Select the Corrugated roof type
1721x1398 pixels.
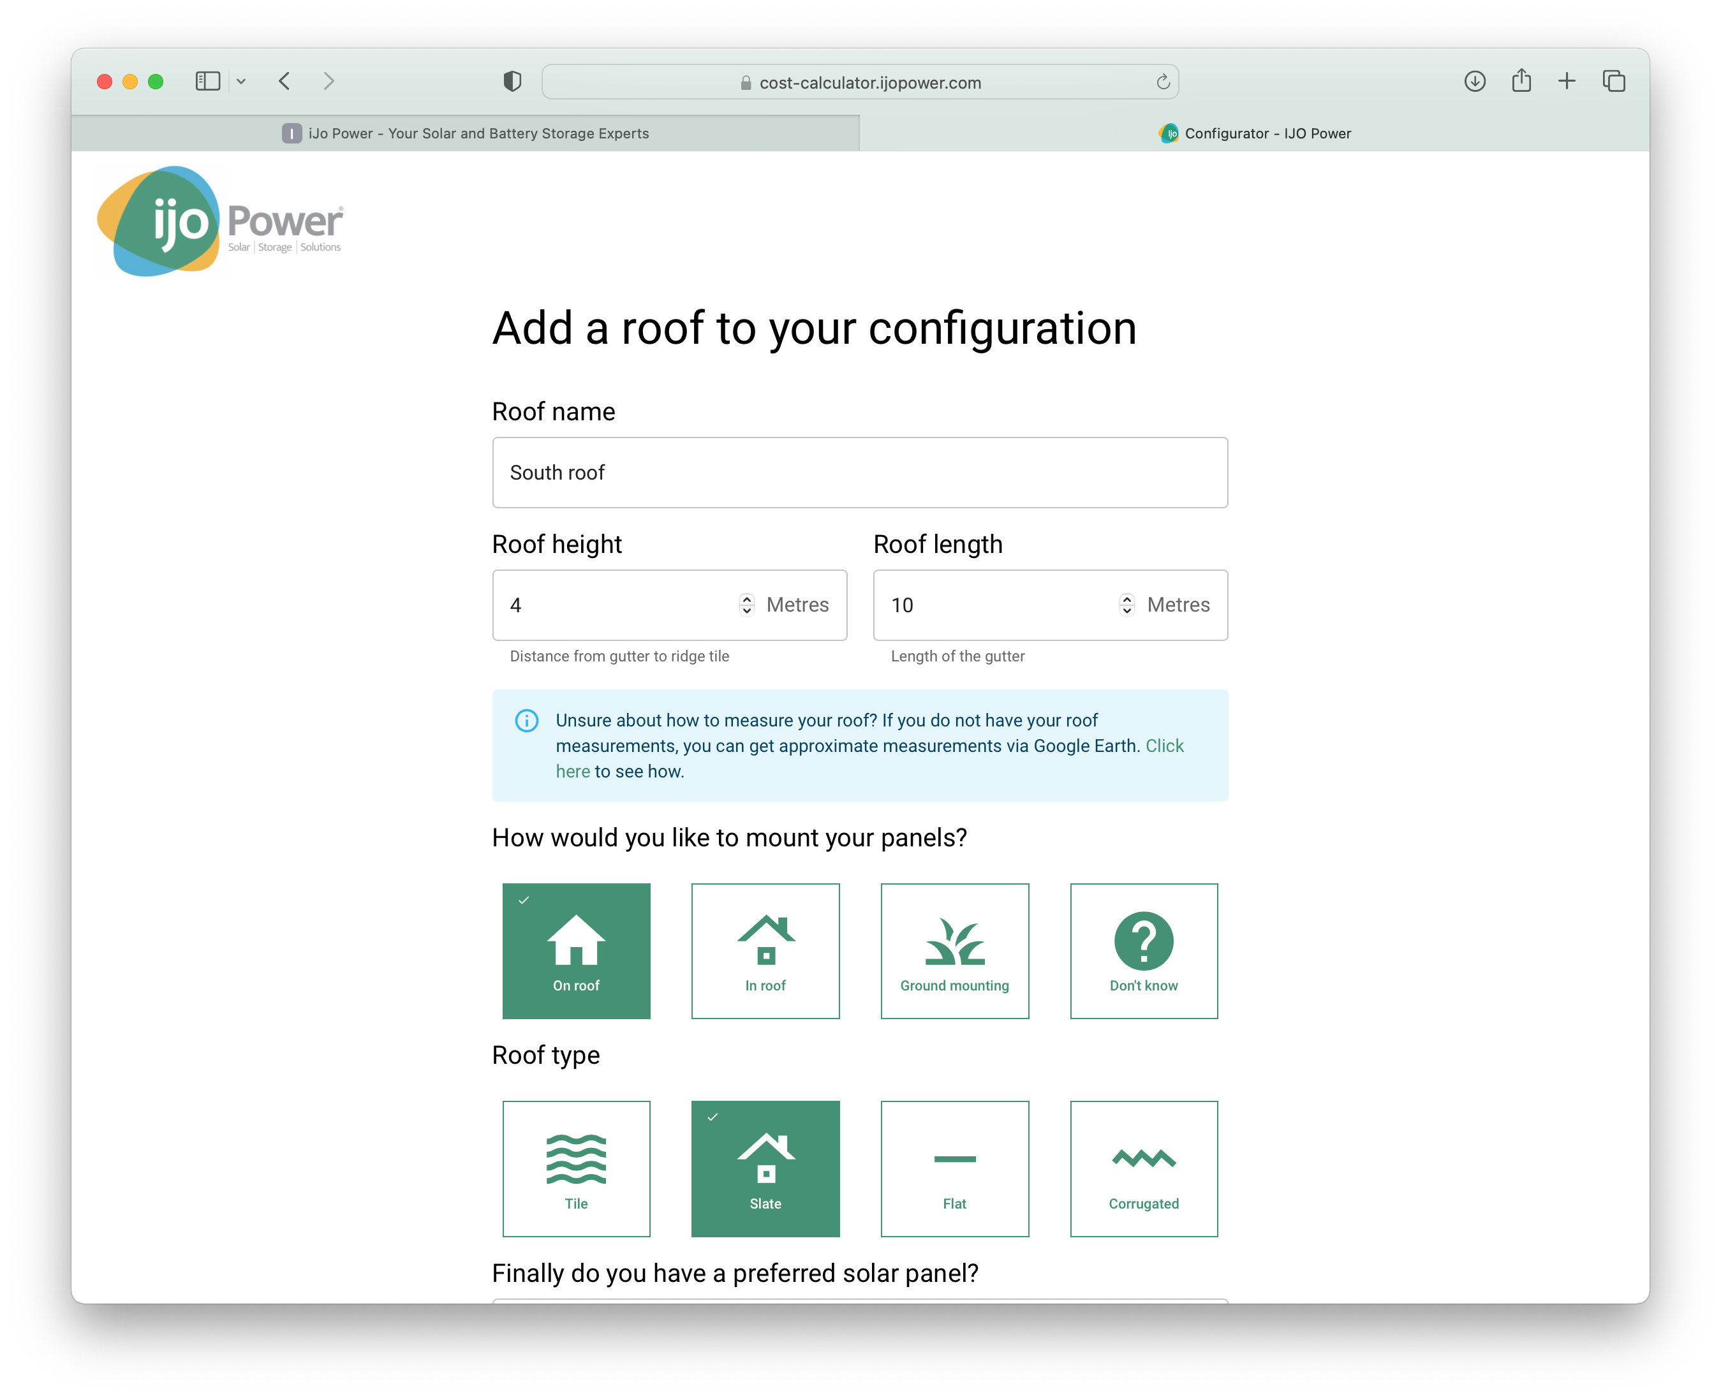pyautogui.click(x=1144, y=1168)
